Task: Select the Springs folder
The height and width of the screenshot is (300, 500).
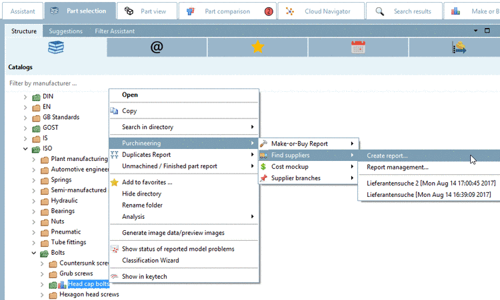Action: 61,180
